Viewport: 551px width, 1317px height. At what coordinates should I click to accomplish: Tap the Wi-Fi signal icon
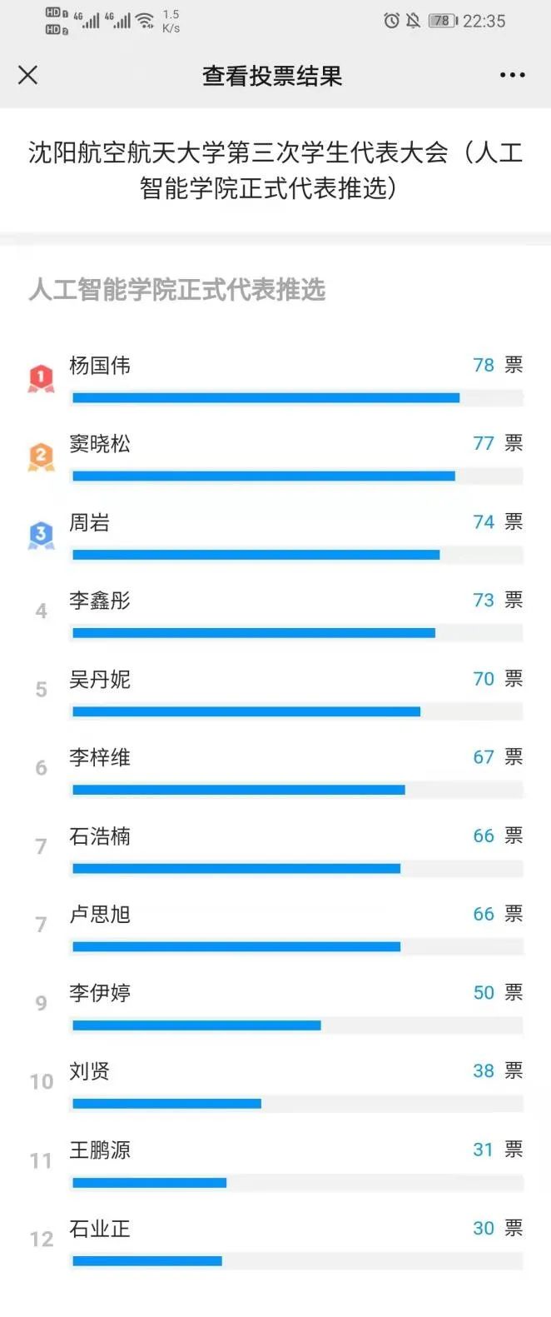point(145,21)
